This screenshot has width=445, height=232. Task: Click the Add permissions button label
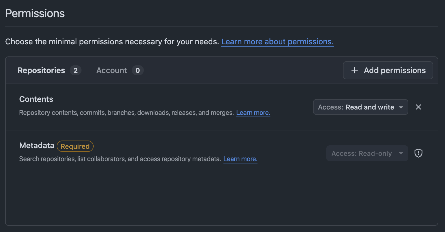(395, 70)
